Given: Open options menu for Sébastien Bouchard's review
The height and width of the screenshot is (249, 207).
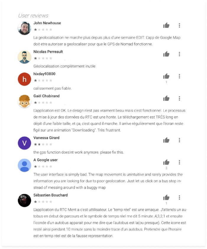Looking at the screenshot, I should (x=179, y=197).
